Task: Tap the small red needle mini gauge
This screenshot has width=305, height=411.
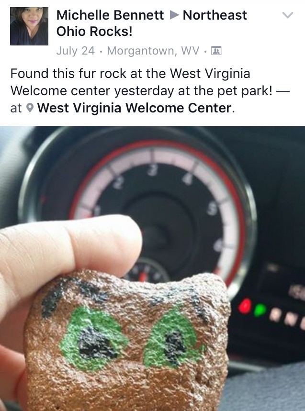Action: point(147,270)
